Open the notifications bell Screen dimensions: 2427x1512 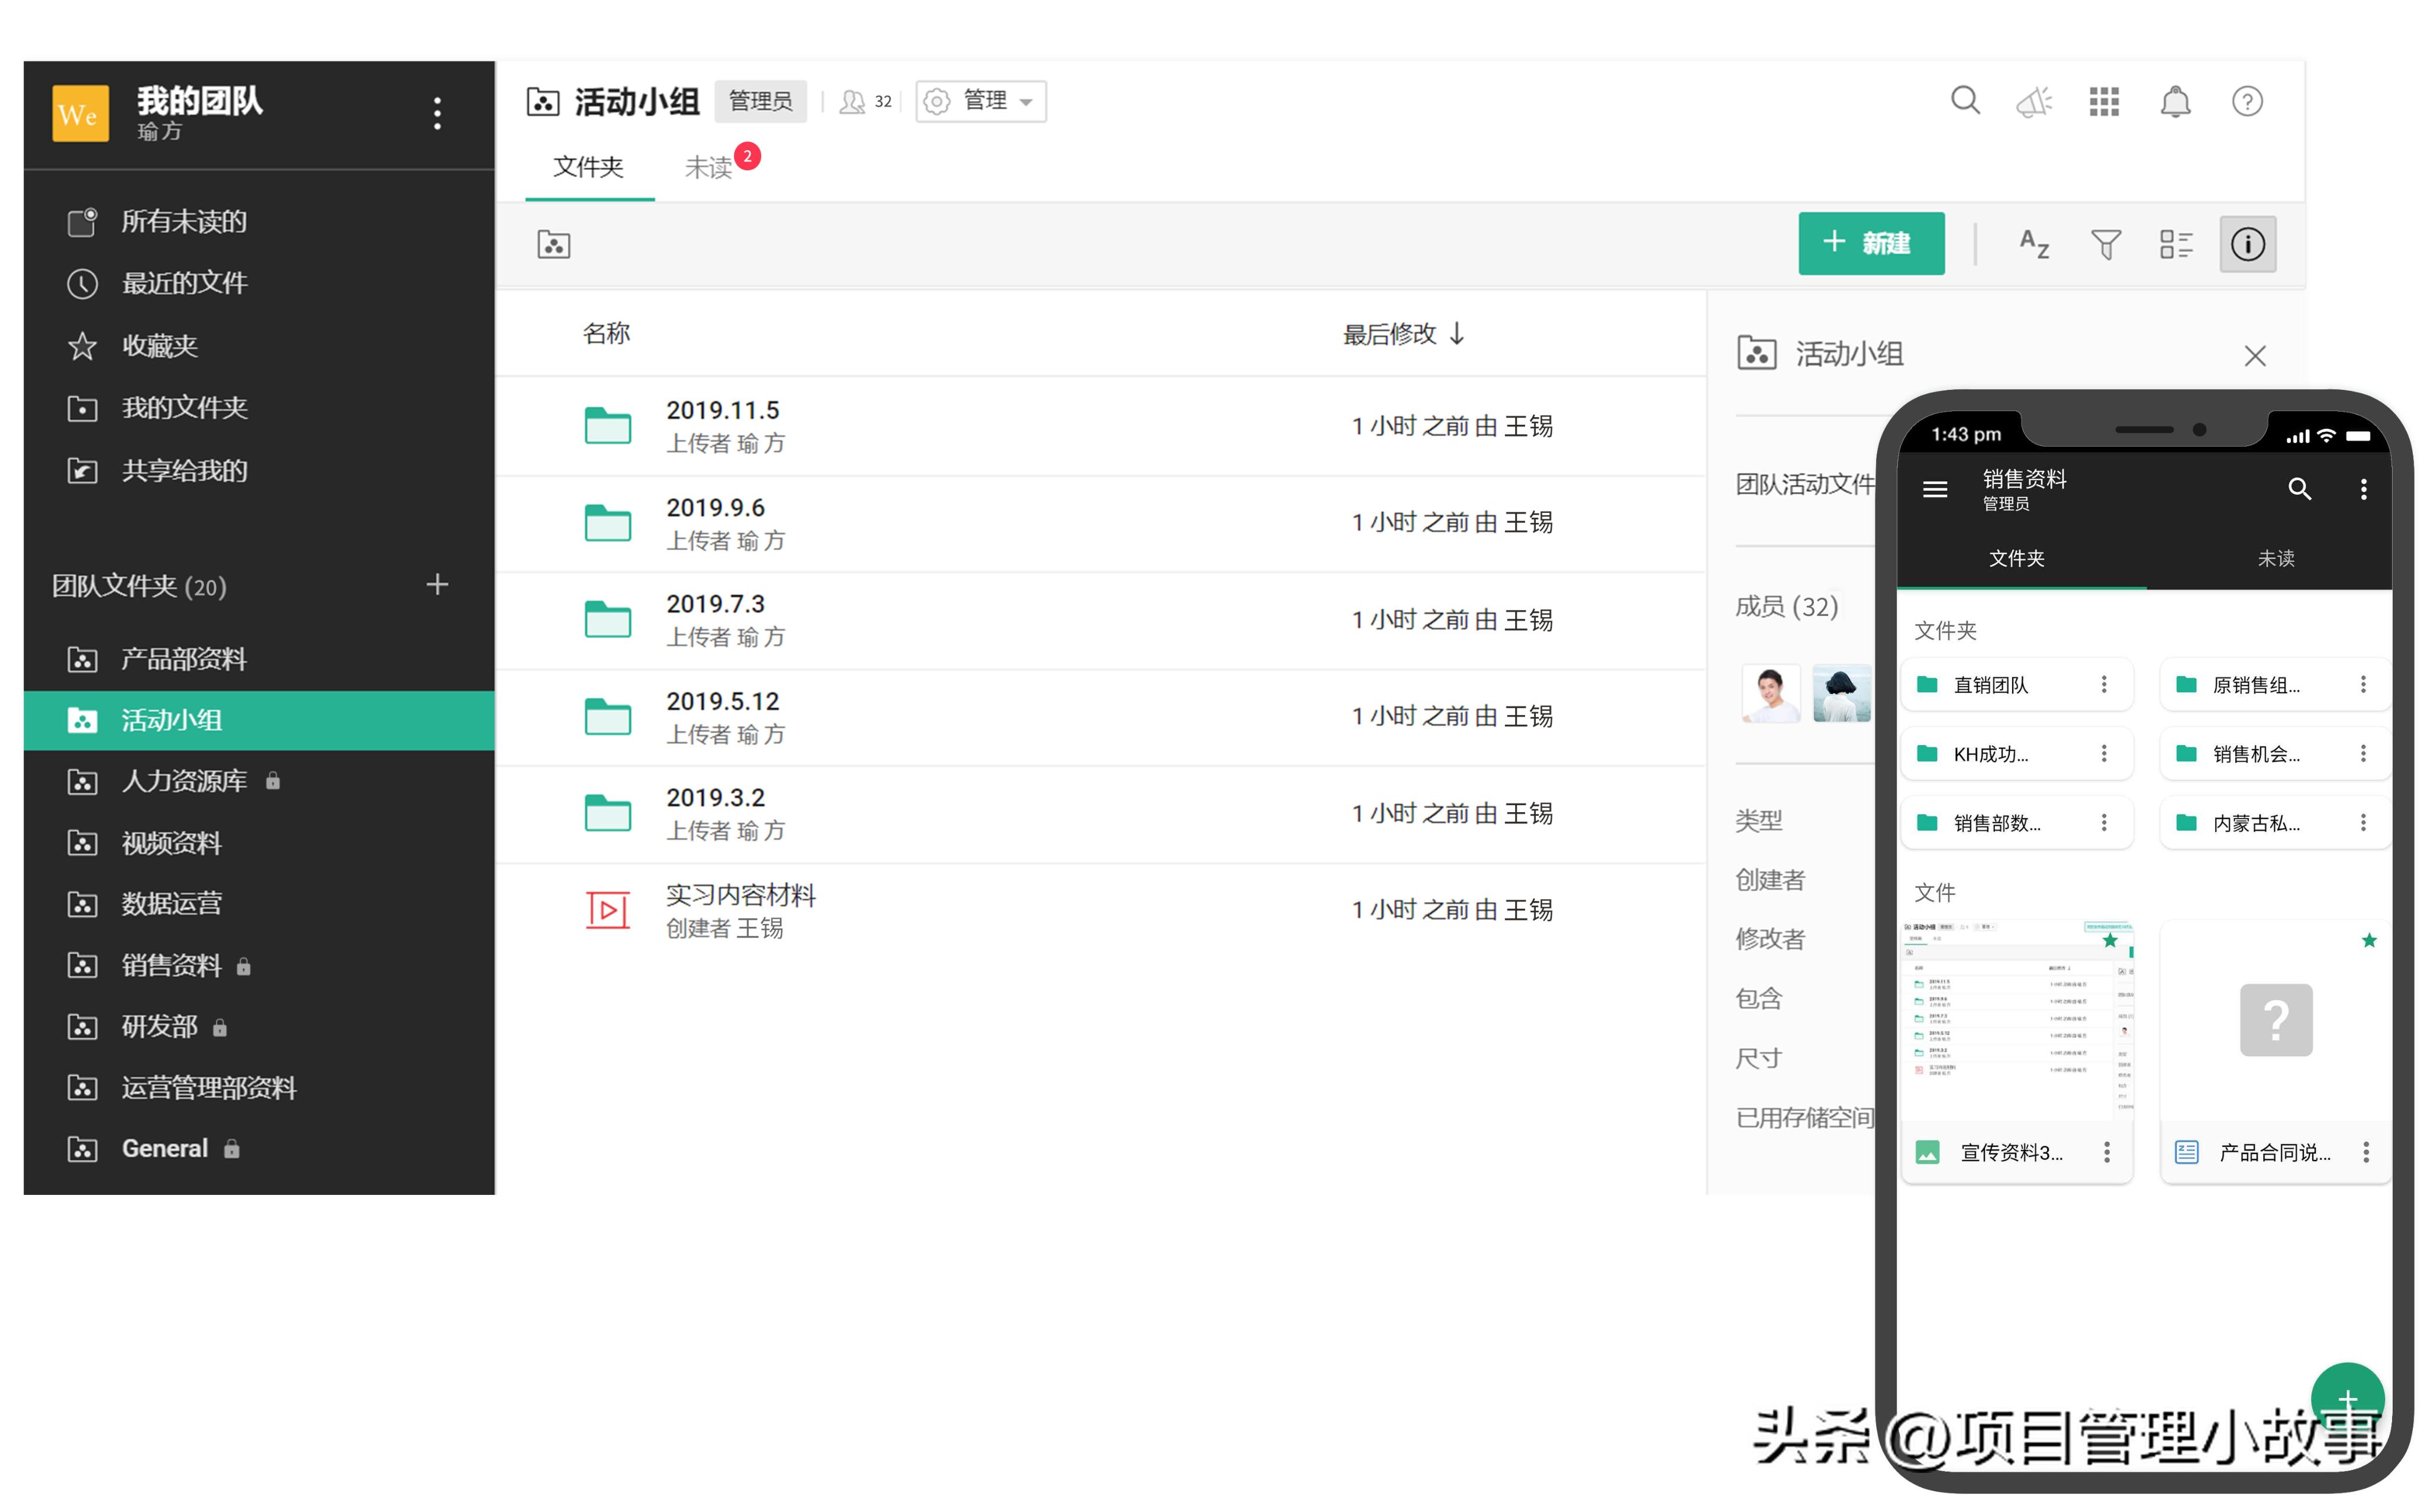(2175, 101)
